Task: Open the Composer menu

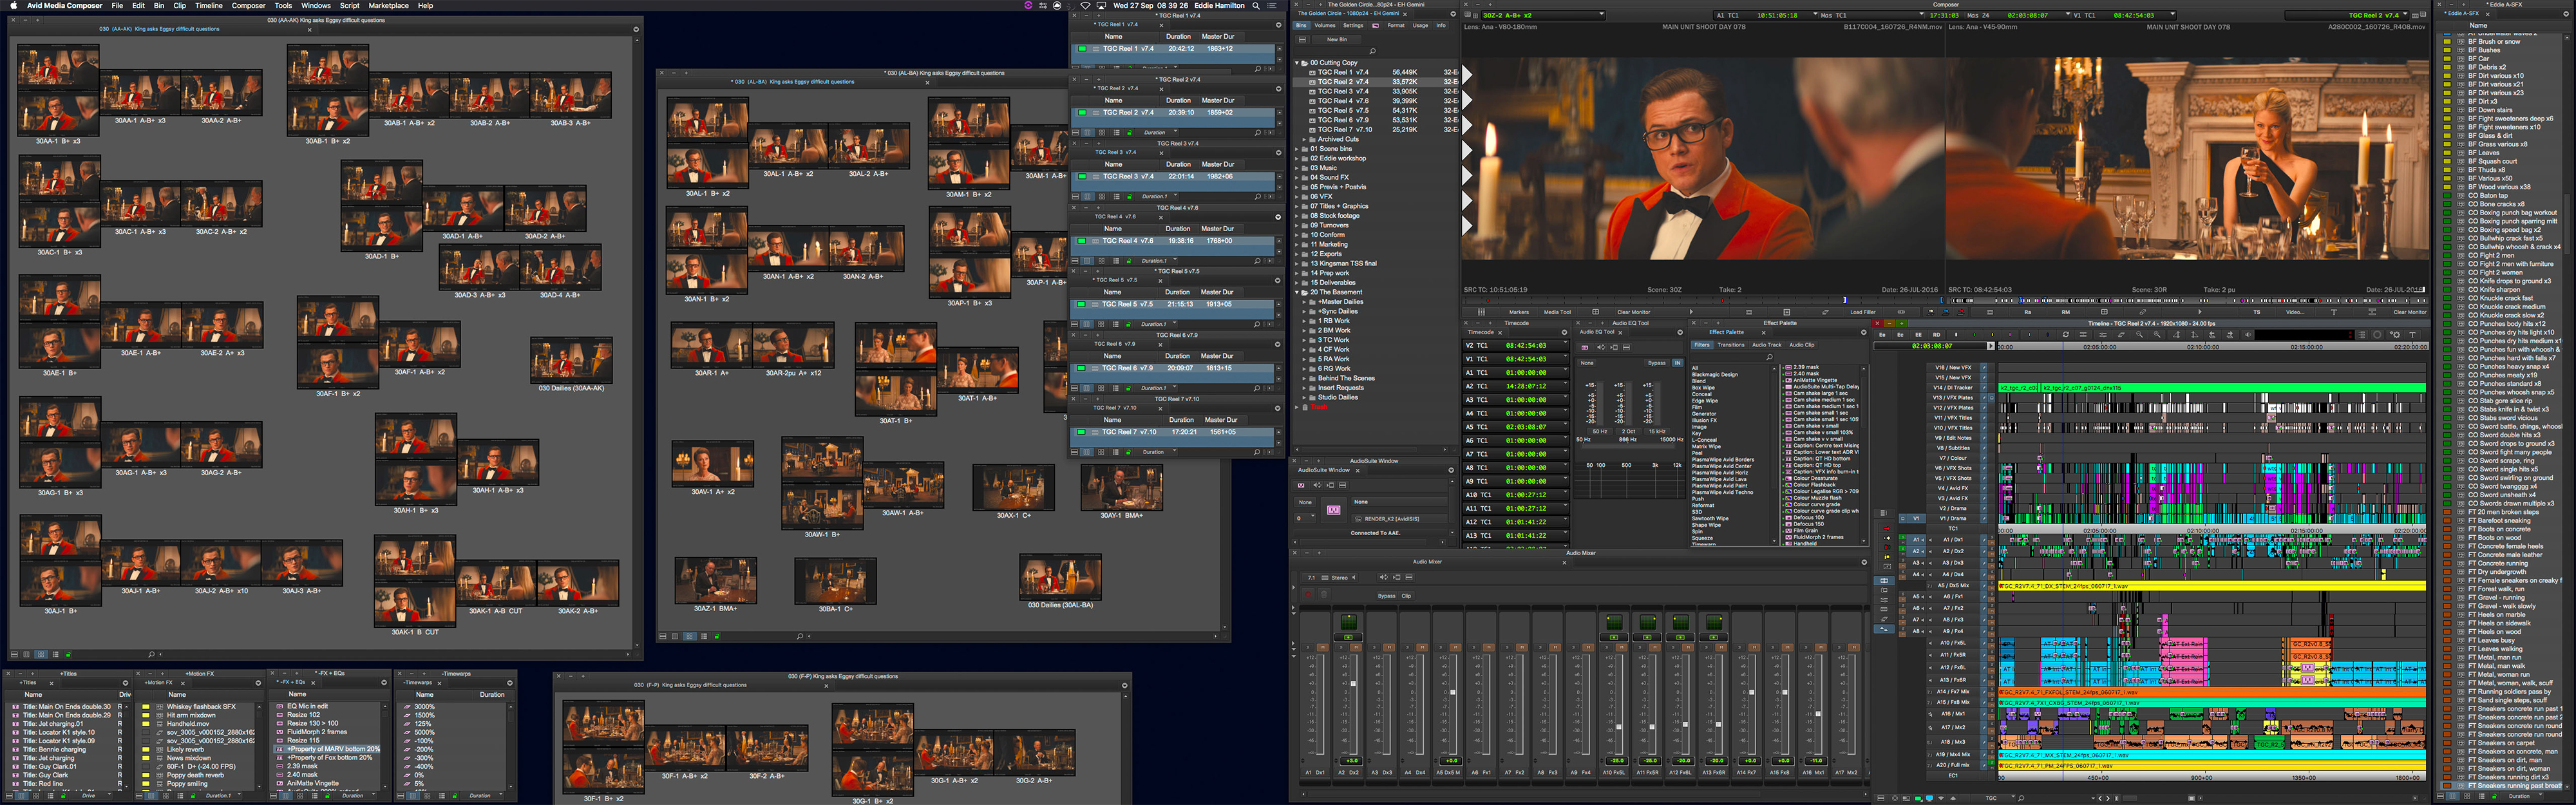Action: (248, 5)
